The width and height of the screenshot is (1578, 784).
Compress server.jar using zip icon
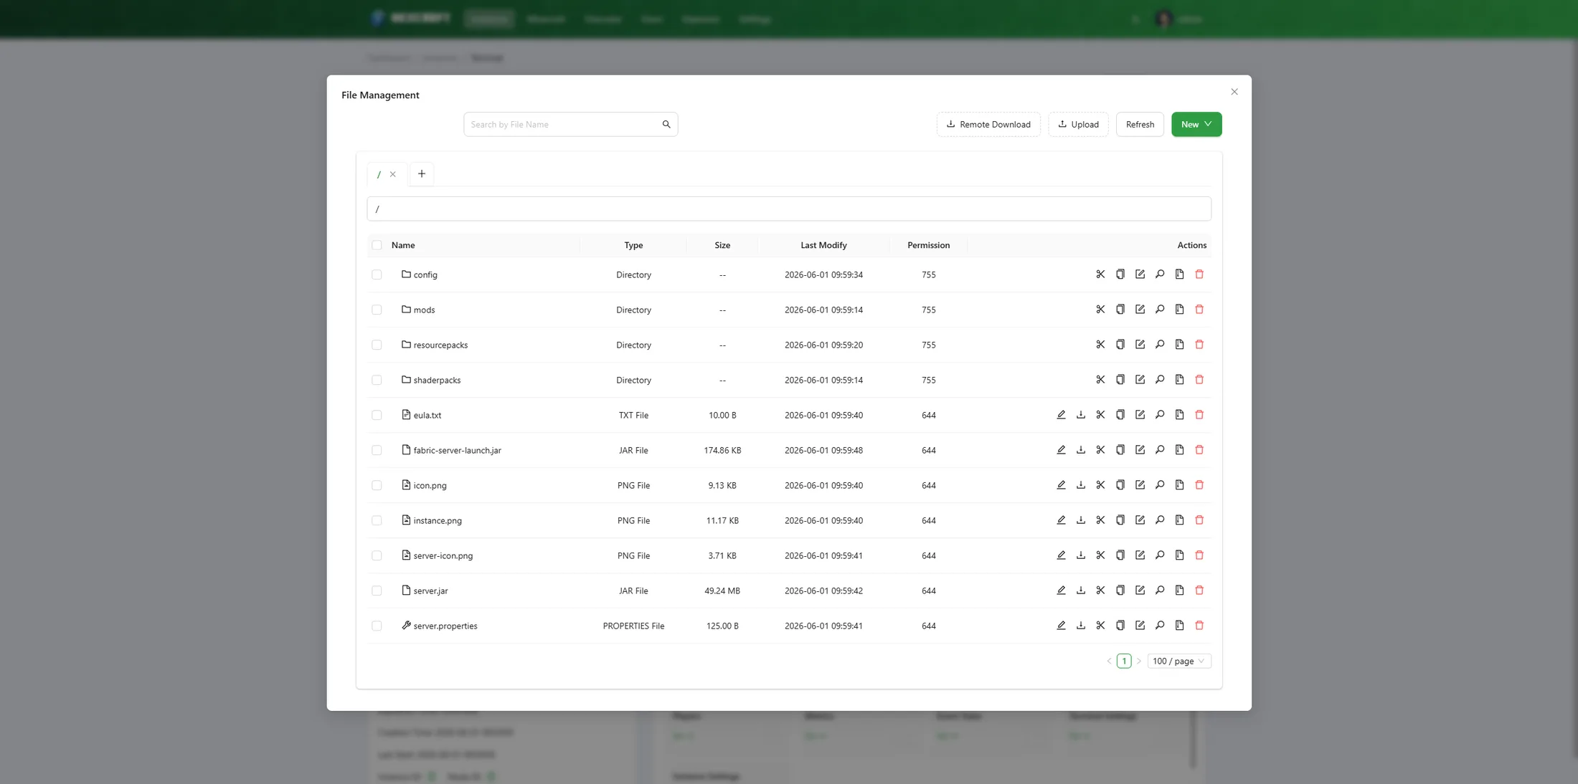pyautogui.click(x=1179, y=591)
